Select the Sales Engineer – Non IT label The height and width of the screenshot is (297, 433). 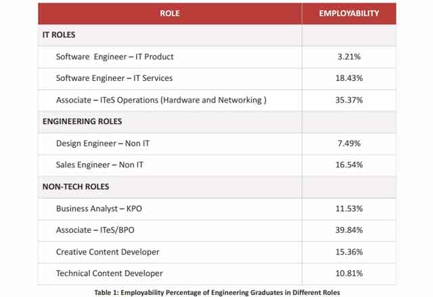pos(100,165)
